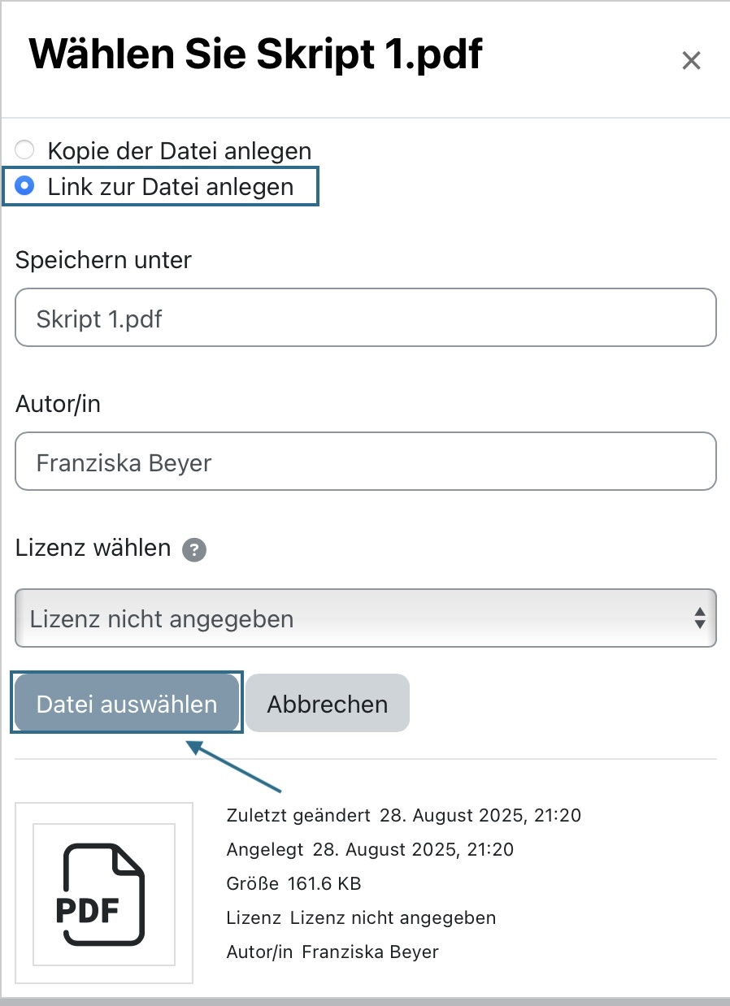730x1006 pixels.
Task: Focus the Autor/in field with Franziska Beyer
Action: click(366, 462)
